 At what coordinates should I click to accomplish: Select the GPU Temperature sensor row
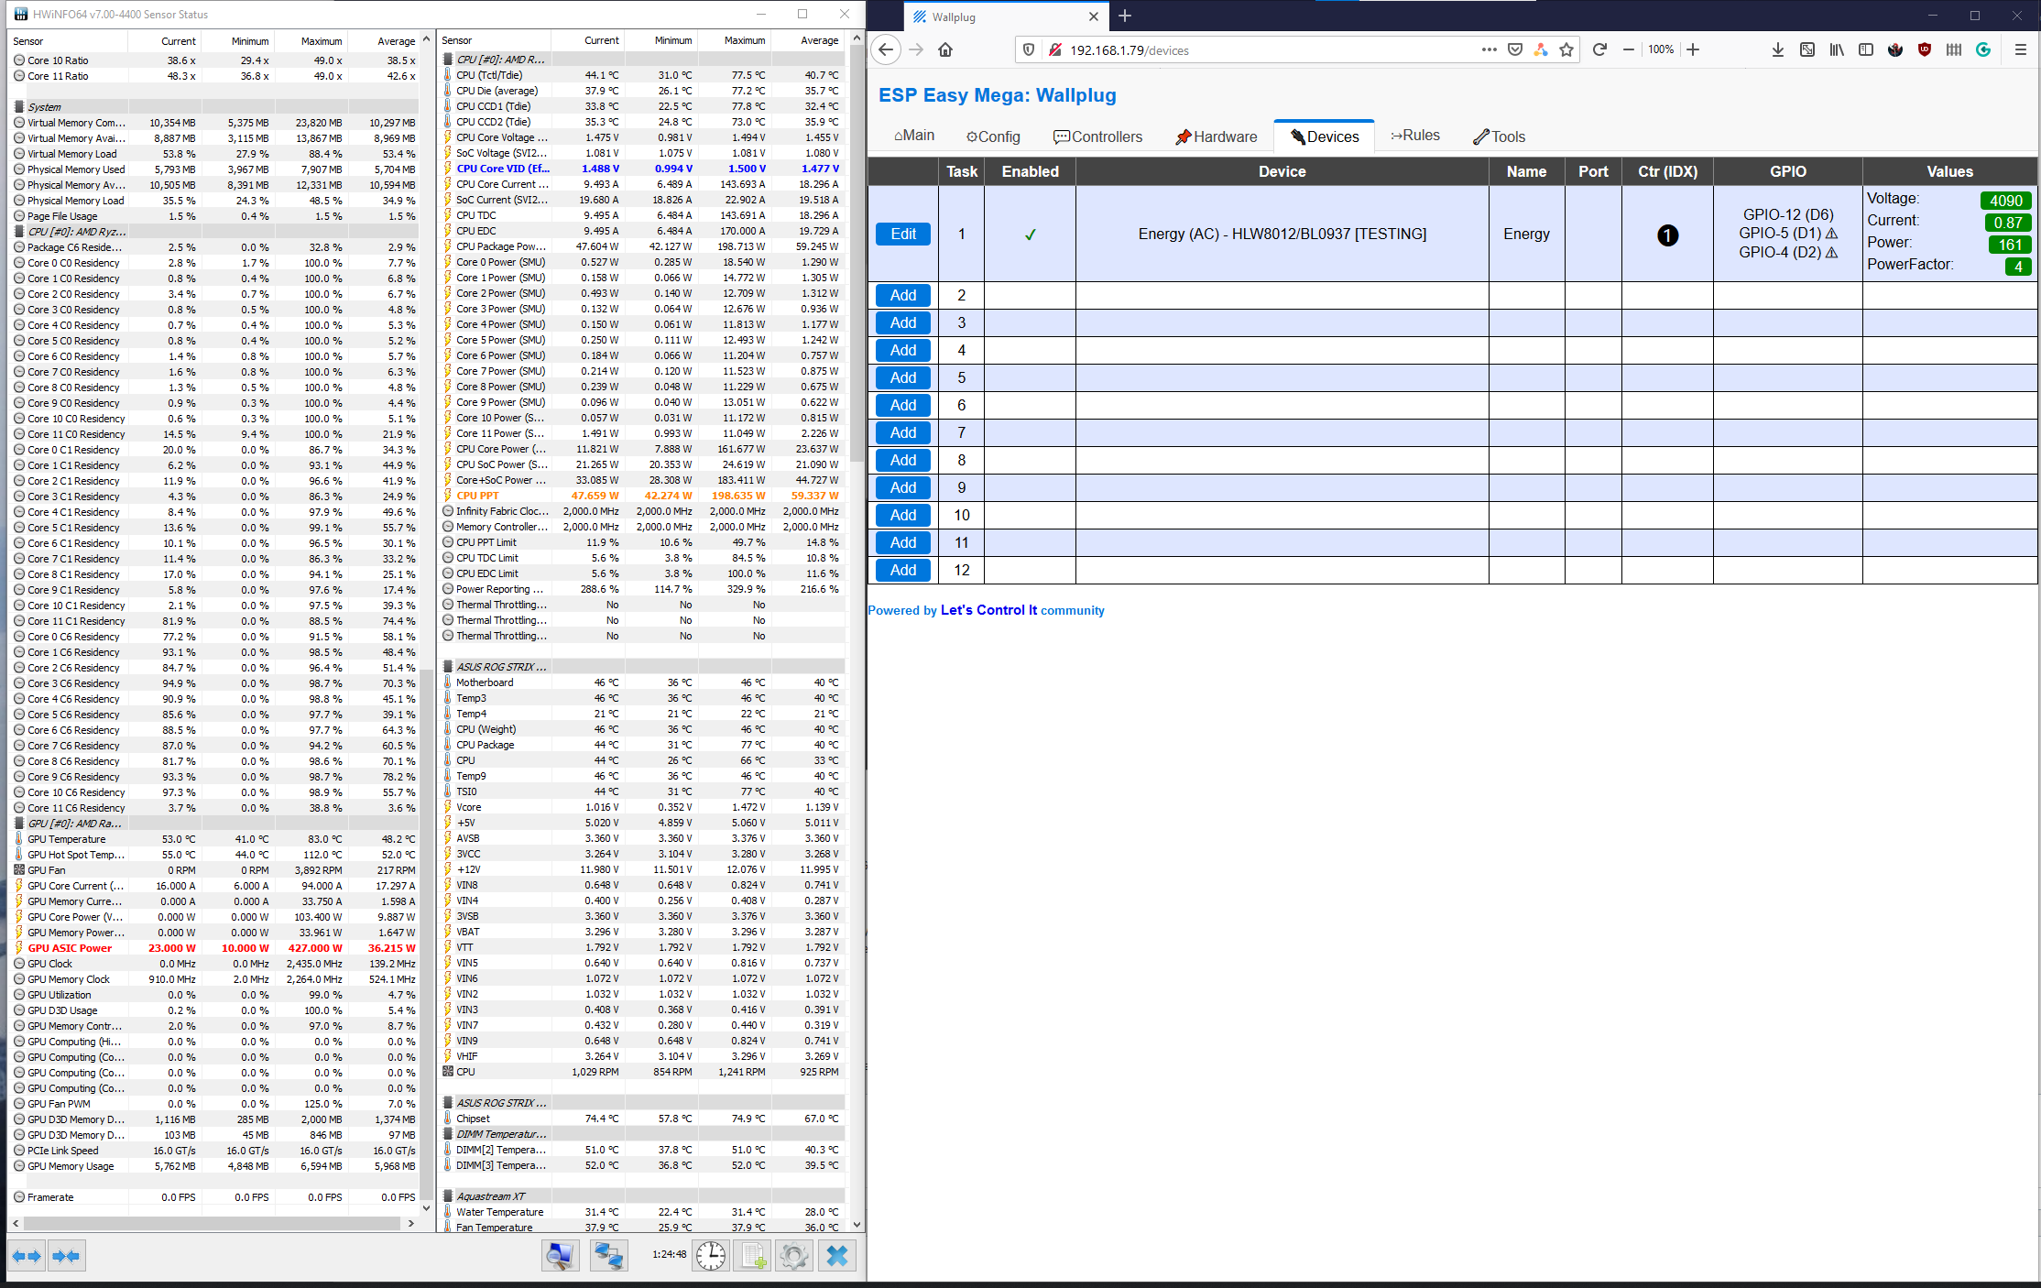215,839
